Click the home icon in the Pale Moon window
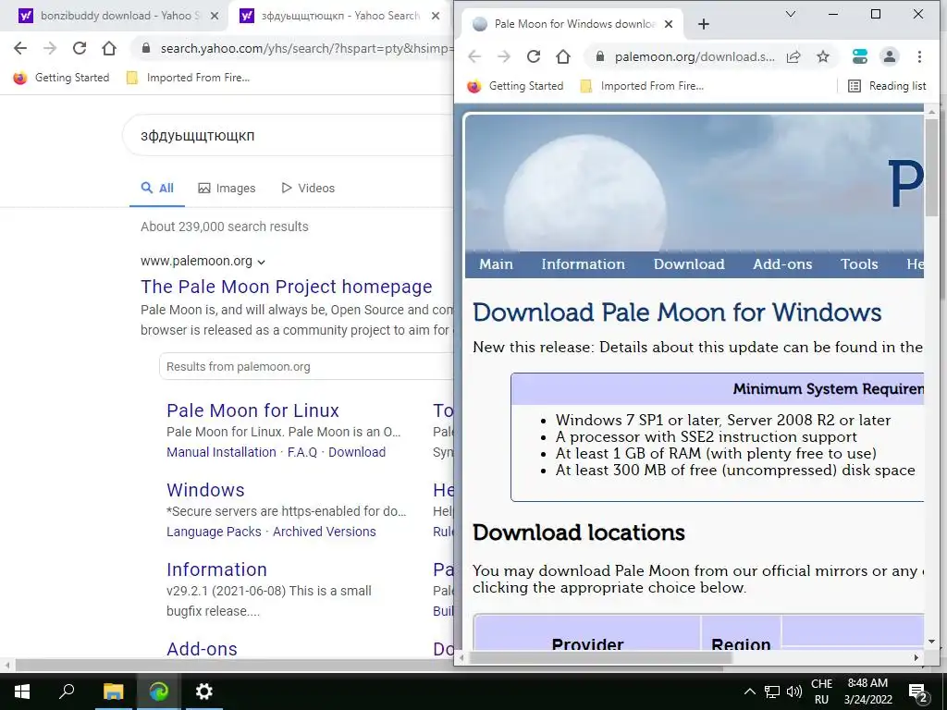Viewport: 947px width, 710px height. coord(563,56)
